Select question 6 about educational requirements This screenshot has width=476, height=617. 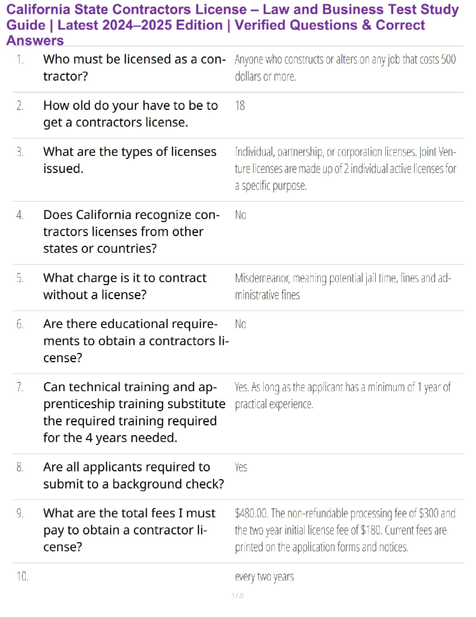click(x=136, y=341)
